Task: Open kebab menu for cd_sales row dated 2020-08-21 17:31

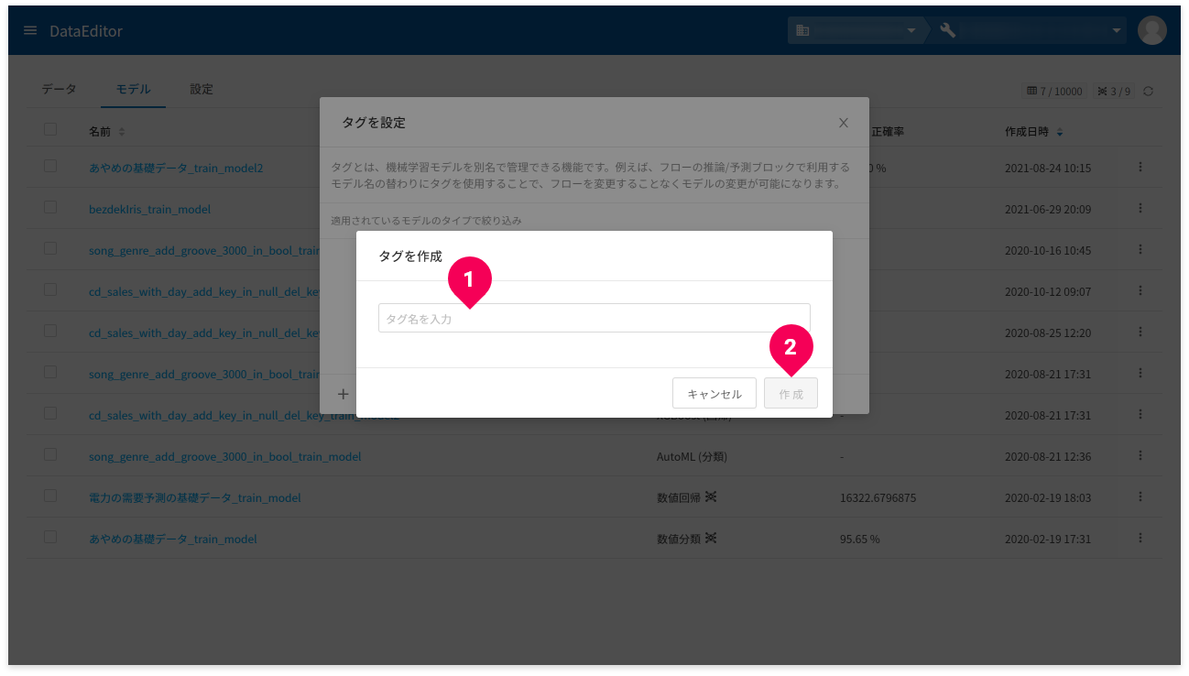Action: (x=1140, y=414)
